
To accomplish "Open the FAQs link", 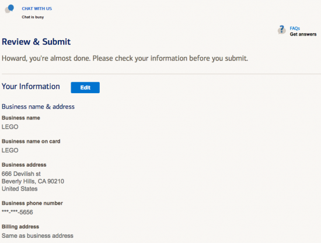I will 295,28.
